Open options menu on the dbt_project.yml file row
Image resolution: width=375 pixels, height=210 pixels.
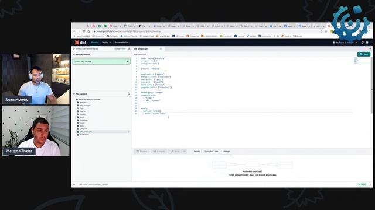click(x=129, y=132)
